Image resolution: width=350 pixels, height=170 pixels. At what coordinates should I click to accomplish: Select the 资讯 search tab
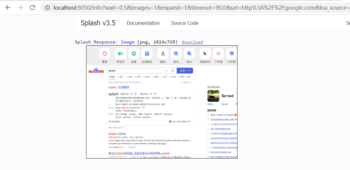tap(138, 77)
